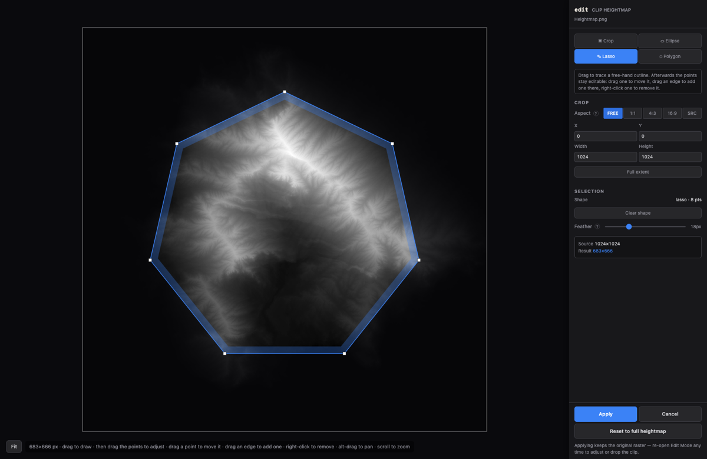Screen dimensions: 707x459
Task: Click the upper-right lasso vertex handle
Action: pyautogui.click(x=392, y=144)
